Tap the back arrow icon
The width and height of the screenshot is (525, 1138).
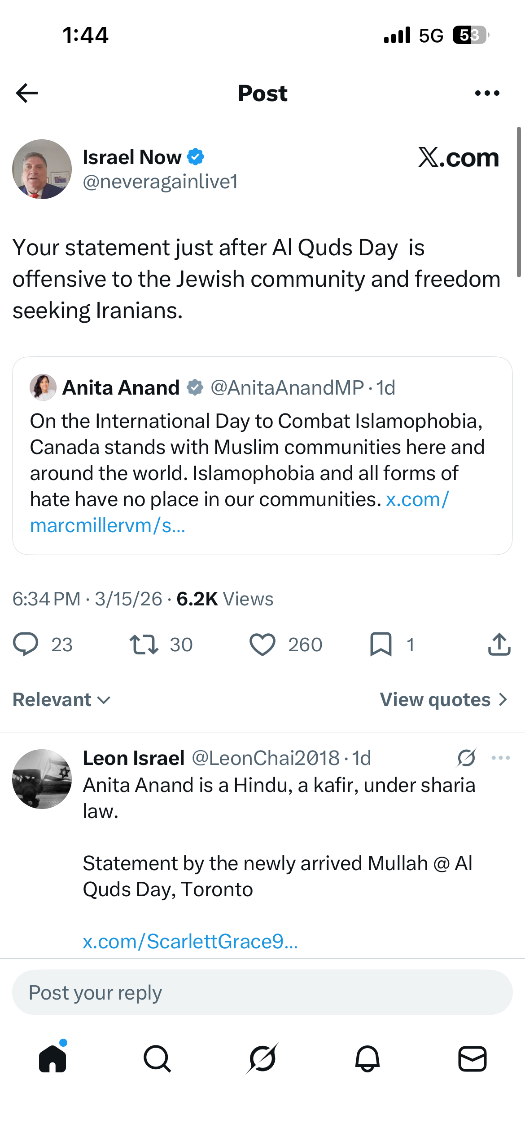[26, 93]
